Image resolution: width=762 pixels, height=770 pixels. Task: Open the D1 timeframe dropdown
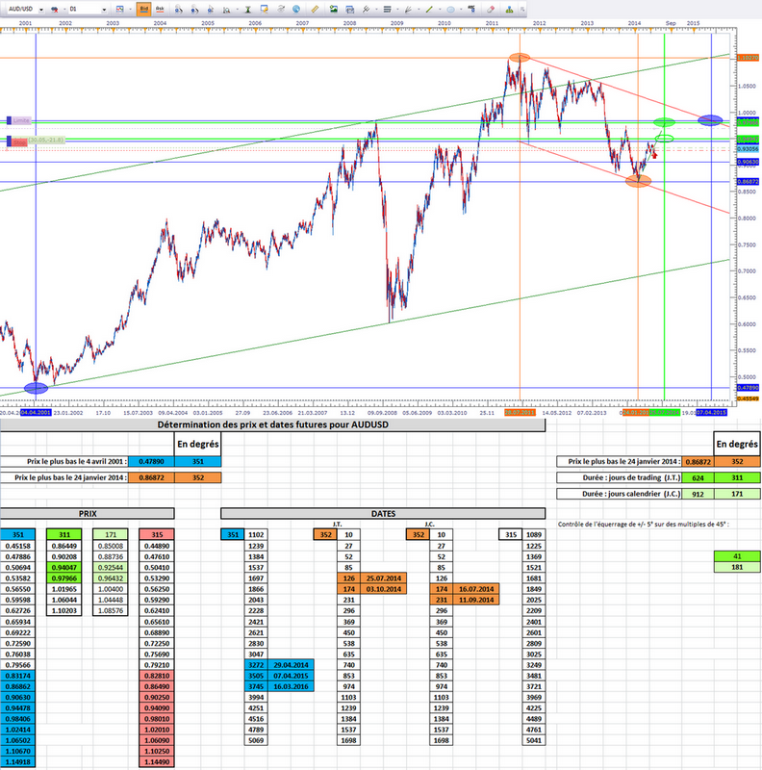point(104,10)
